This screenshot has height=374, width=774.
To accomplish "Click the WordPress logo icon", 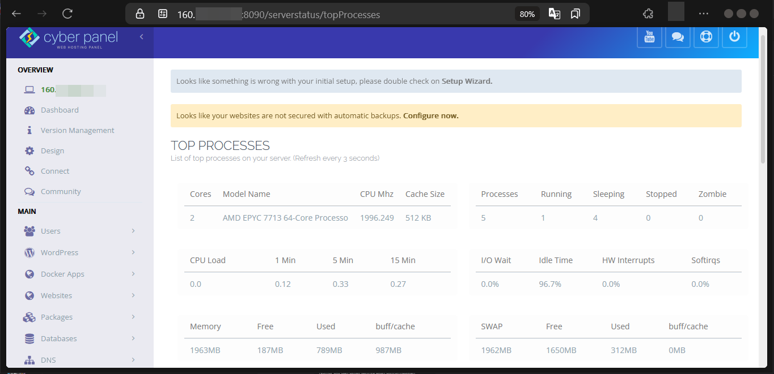I will tap(29, 253).
